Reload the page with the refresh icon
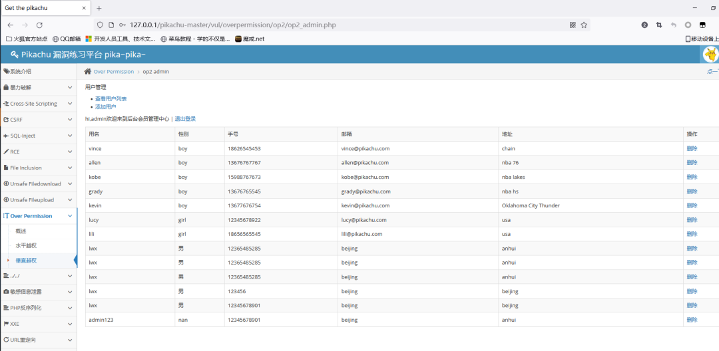The height and width of the screenshot is (351, 719). coord(39,25)
